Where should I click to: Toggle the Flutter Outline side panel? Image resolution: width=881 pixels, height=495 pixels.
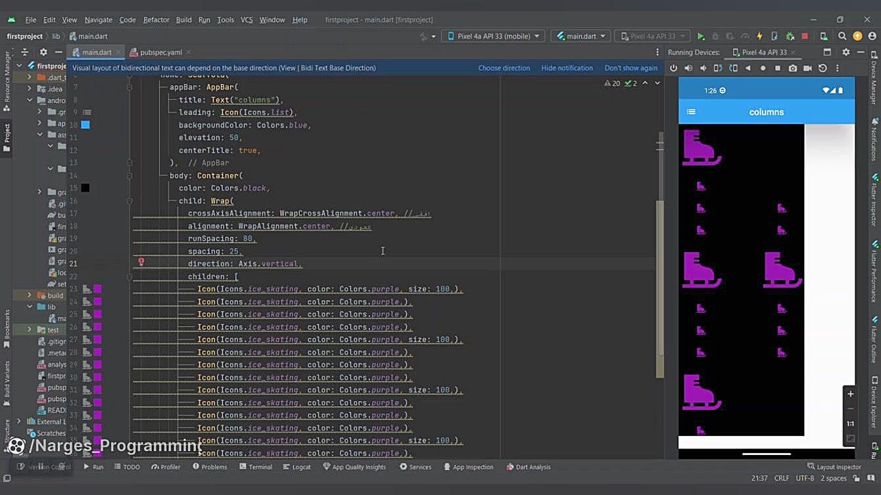tap(874, 339)
